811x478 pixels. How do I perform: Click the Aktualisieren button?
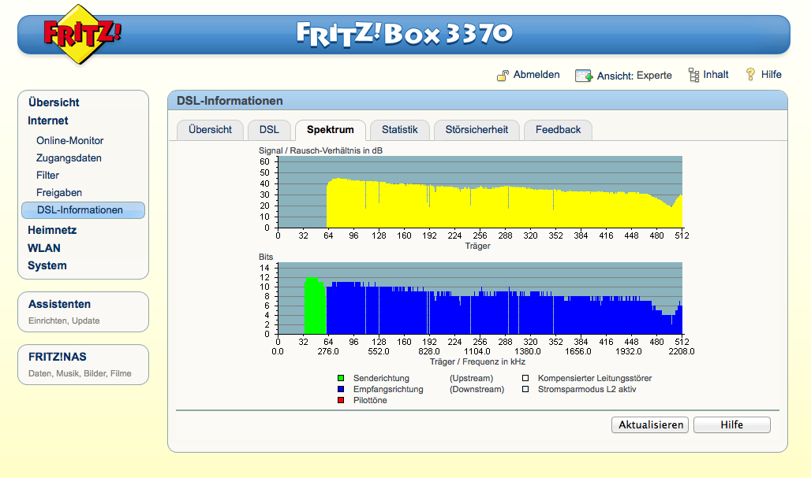click(x=650, y=424)
